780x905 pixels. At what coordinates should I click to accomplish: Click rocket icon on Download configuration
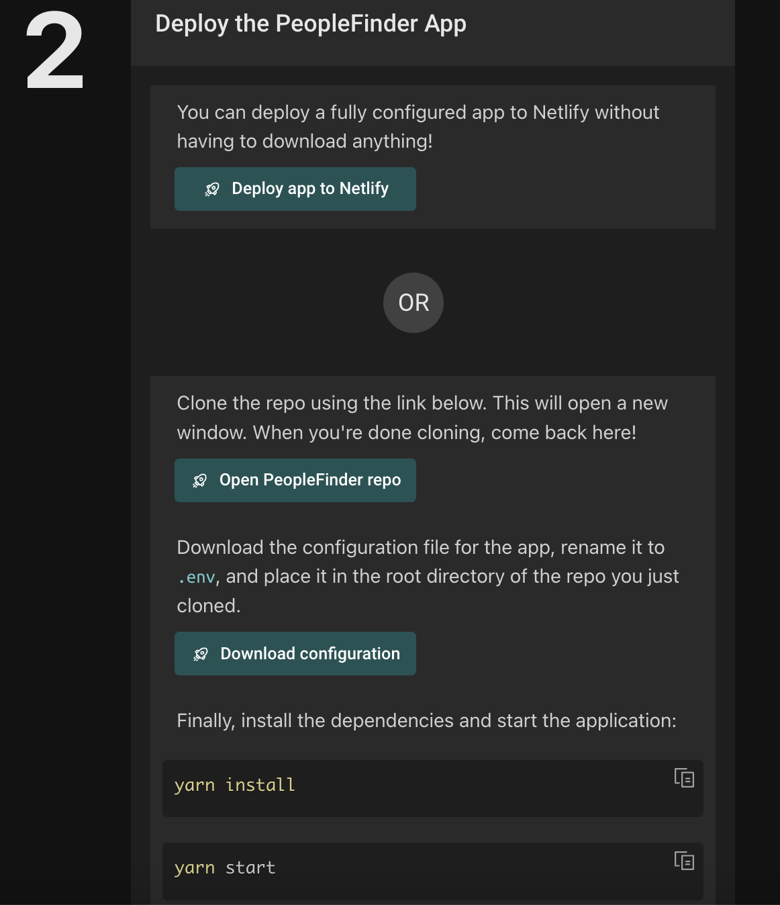point(201,654)
